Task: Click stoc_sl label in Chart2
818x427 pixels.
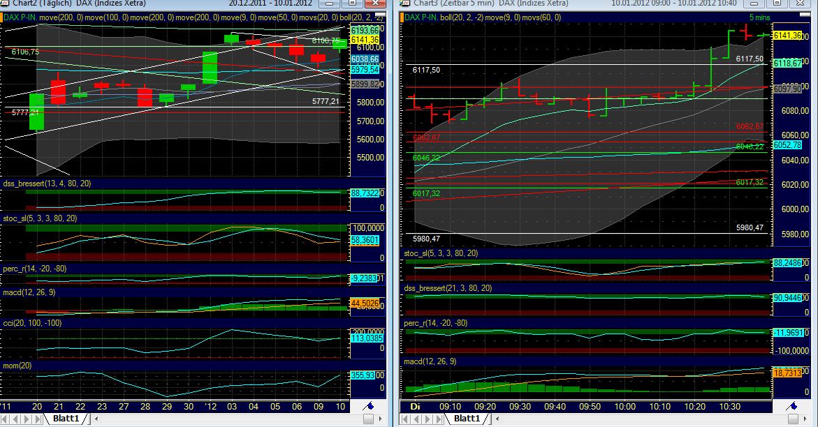Action: point(41,218)
